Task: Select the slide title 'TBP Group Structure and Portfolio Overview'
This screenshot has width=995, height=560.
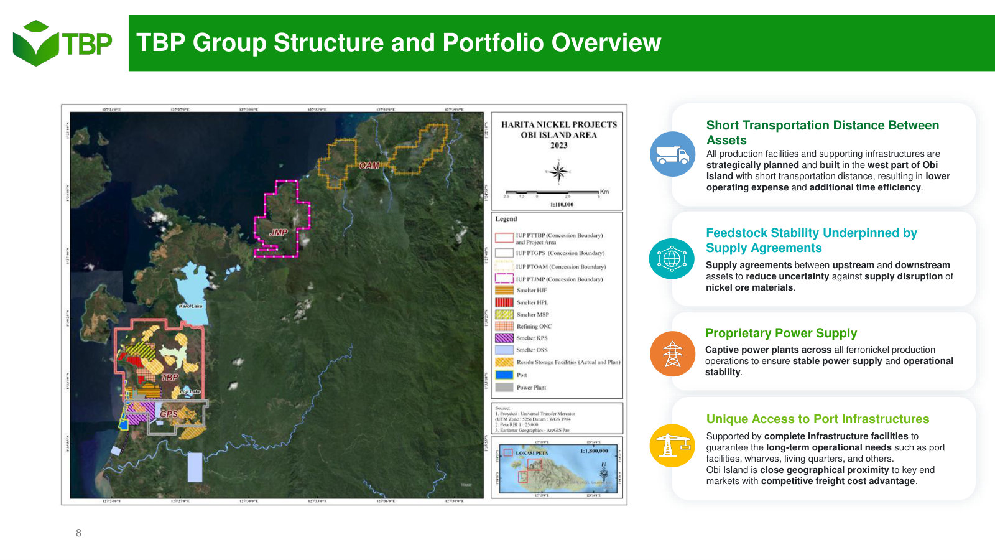Action: click(399, 43)
